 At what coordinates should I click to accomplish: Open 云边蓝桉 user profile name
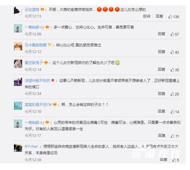[32, 9]
